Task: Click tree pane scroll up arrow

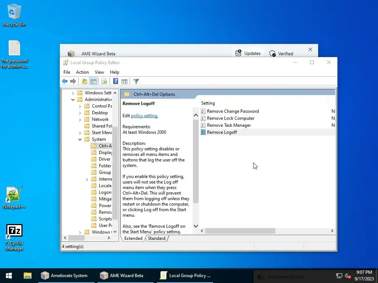Action: tap(115, 93)
